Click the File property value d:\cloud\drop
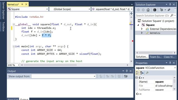Viewport: 178px width, 100px height. point(164,86)
